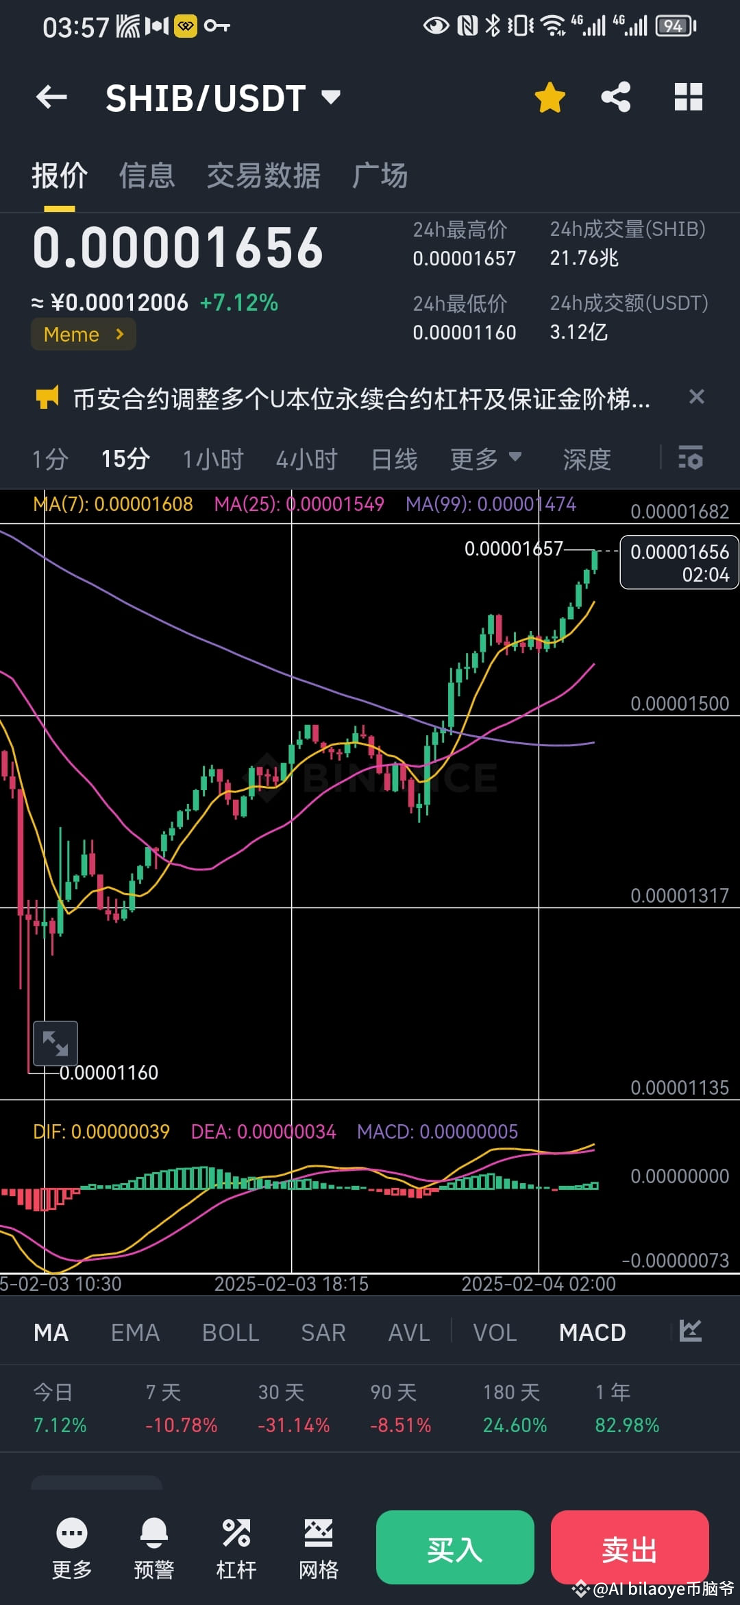The image size is (740, 1605).
Task: Select the 15分 timeframe
Action: (x=125, y=459)
